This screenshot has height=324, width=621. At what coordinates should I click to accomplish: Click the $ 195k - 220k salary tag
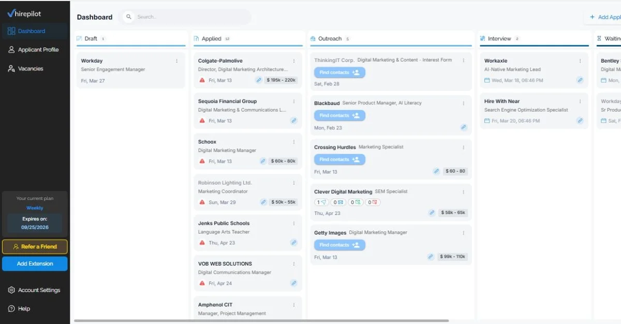click(x=282, y=80)
